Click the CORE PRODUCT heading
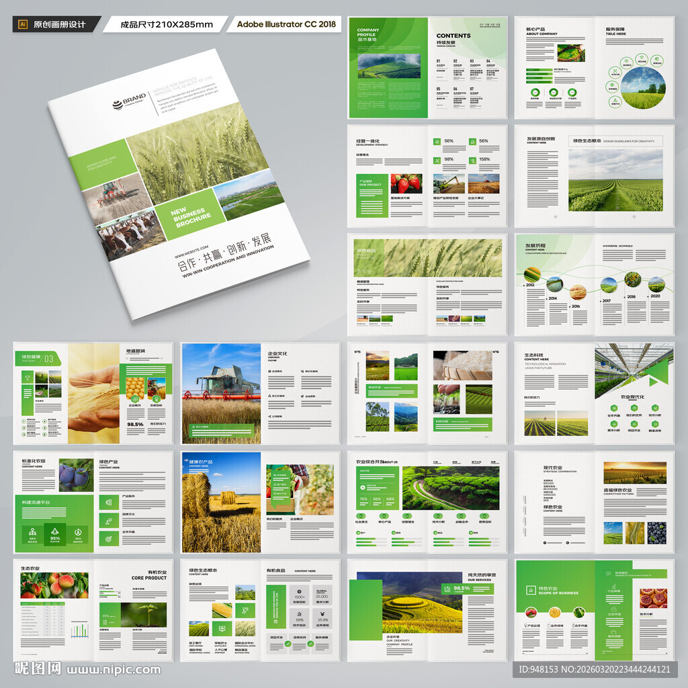The height and width of the screenshot is (688, 688). point(149,578)
